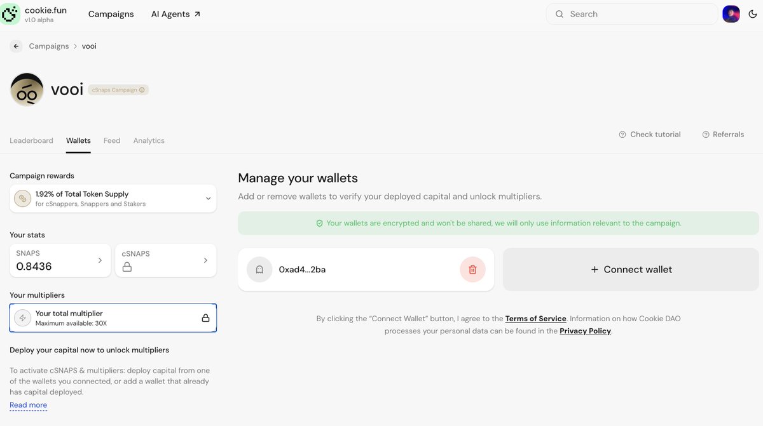Open the Privacy Policy link

[x=585, y=331]
